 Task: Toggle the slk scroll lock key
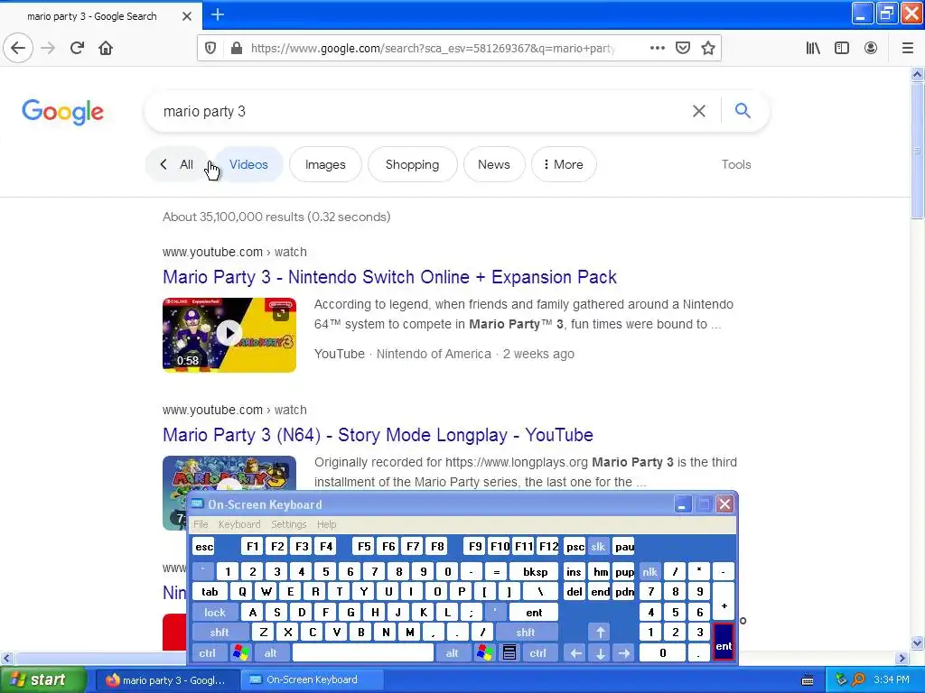pos(598,547)
